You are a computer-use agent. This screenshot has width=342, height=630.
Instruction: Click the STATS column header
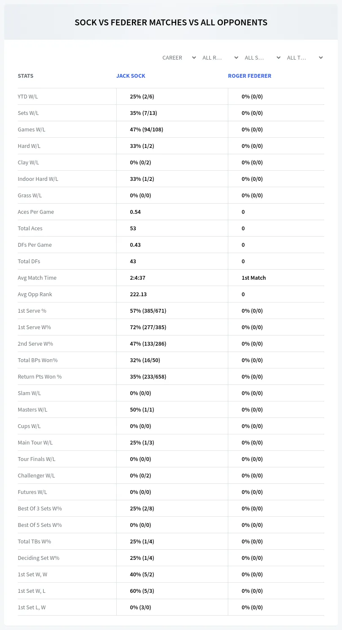(x=25, y=76)
